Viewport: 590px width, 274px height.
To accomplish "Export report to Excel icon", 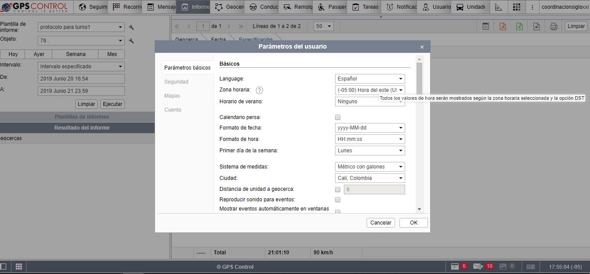I will pyautogui.click(x=519, y=26).
